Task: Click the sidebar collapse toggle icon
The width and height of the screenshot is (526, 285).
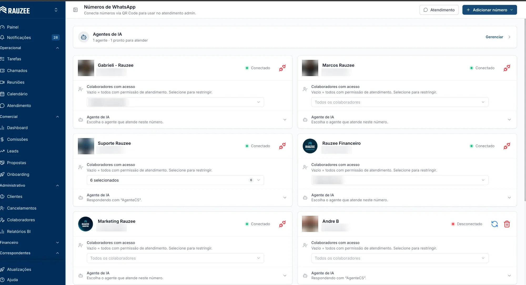Action: click(x=75, y=10)
